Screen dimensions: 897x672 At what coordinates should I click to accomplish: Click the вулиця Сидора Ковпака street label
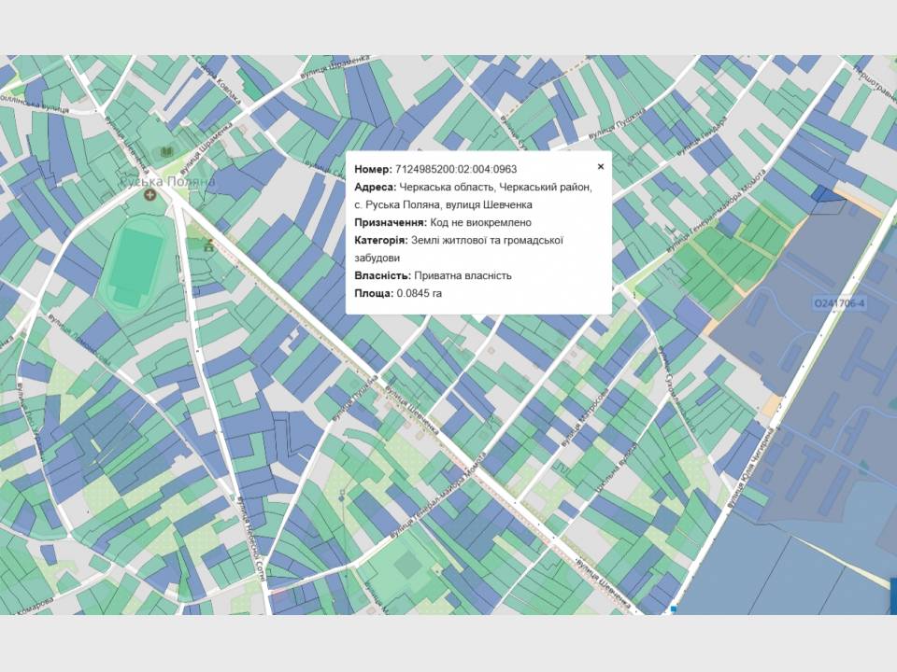point(214,79)
